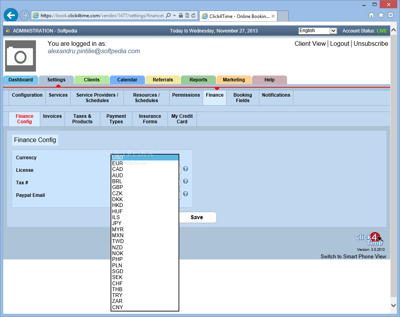
Task: Click the Save button
Action: pyautogui.click(x=197, y=217)
